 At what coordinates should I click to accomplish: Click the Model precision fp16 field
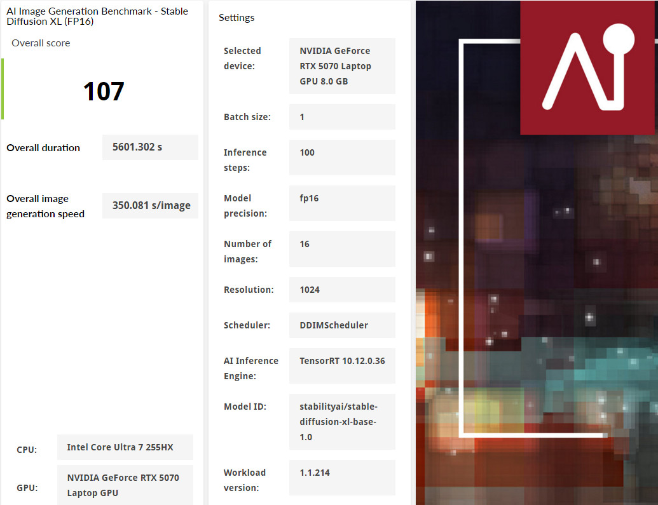coord(342,203)
